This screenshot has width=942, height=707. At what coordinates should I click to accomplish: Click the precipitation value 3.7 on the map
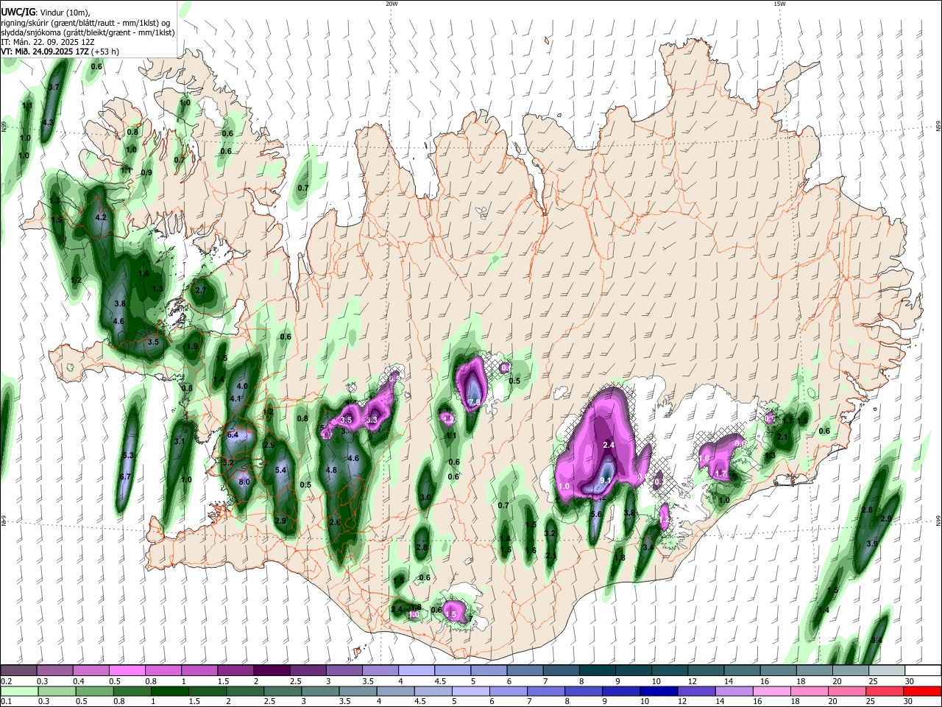[x=53, y=87]
